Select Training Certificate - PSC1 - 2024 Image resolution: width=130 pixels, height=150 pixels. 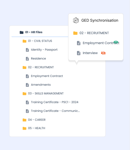55,102
